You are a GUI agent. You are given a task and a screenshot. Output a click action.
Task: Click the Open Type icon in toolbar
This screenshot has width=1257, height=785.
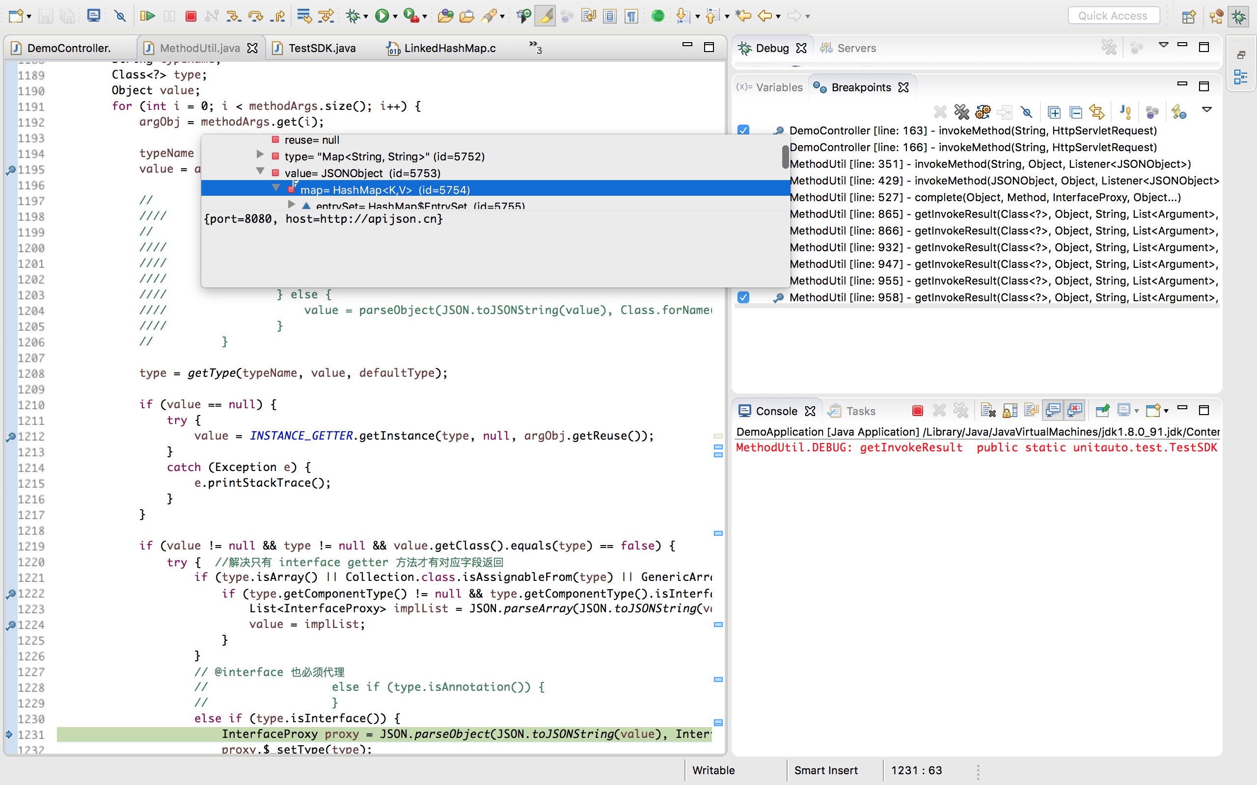(x=445, y=16)
